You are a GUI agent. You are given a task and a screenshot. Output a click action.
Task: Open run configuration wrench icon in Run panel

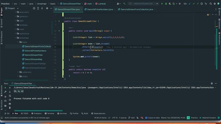pyautogui.click(x=6, y=92)
